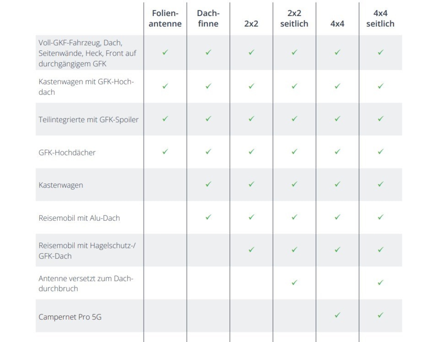428x342 pixels.
Task: Click 4x4 seitlich checkmark for Antenne versetzt row
Action: (381, 282)
